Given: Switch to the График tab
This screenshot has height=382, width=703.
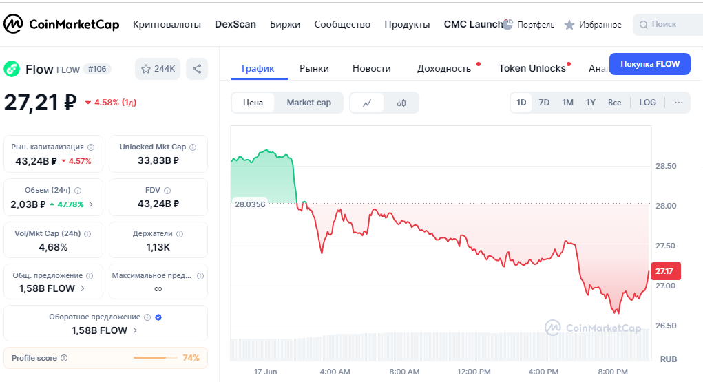Looking at the screenshot, I should point(258,69).
